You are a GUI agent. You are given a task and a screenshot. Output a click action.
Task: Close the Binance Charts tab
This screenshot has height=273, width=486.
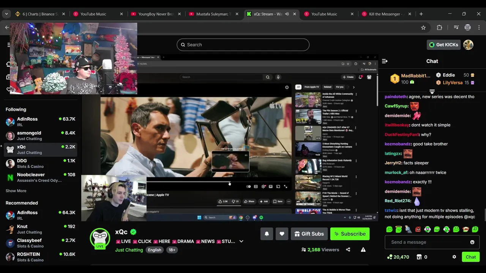point(63,14)
